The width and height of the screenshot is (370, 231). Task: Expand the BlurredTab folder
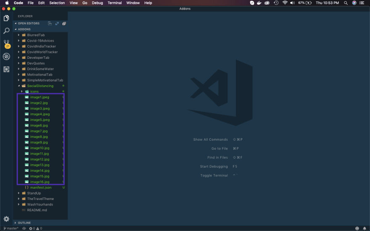(x=18, y=35)
